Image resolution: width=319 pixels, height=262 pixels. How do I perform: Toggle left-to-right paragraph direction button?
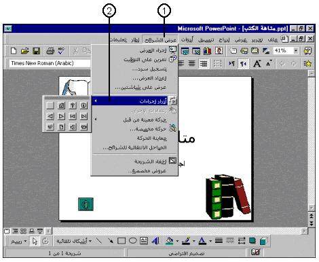point(231,64)
